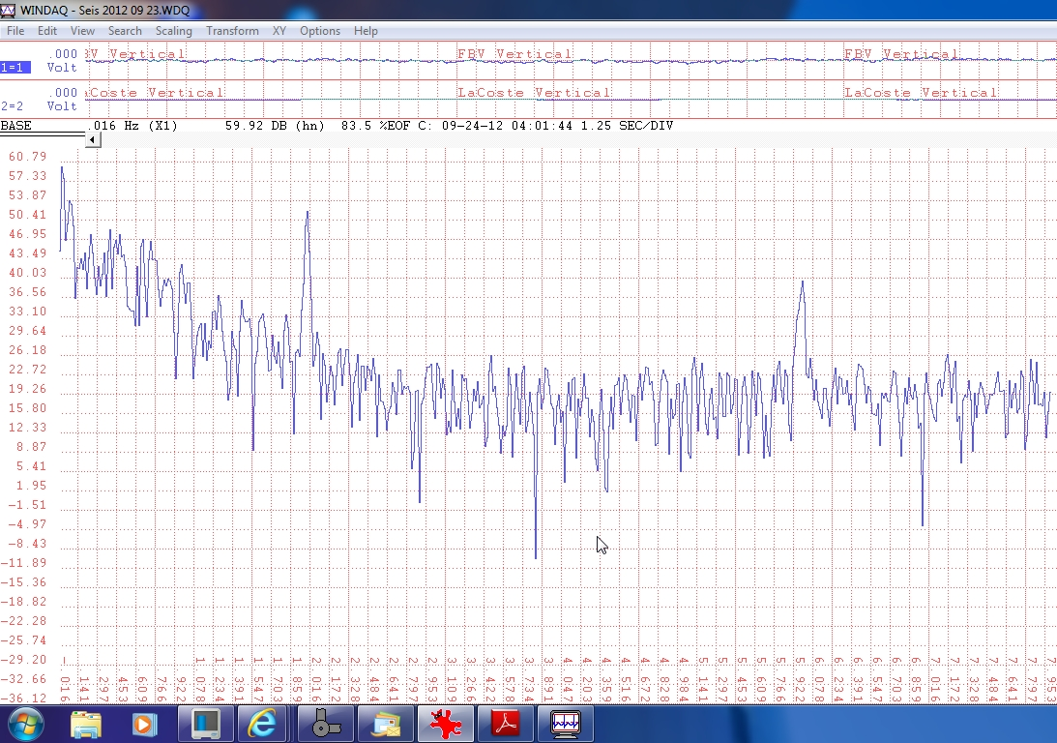Click the 59.92 DB (hn) readout
Image resolution: width=1057 pixels, height=743 pixels.
tap(275, 126)
